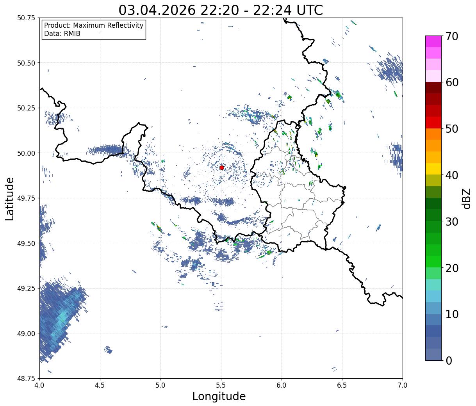Click the yellow band on colorbar
Viewport: 476px width, 406px height.
(433, 169)
